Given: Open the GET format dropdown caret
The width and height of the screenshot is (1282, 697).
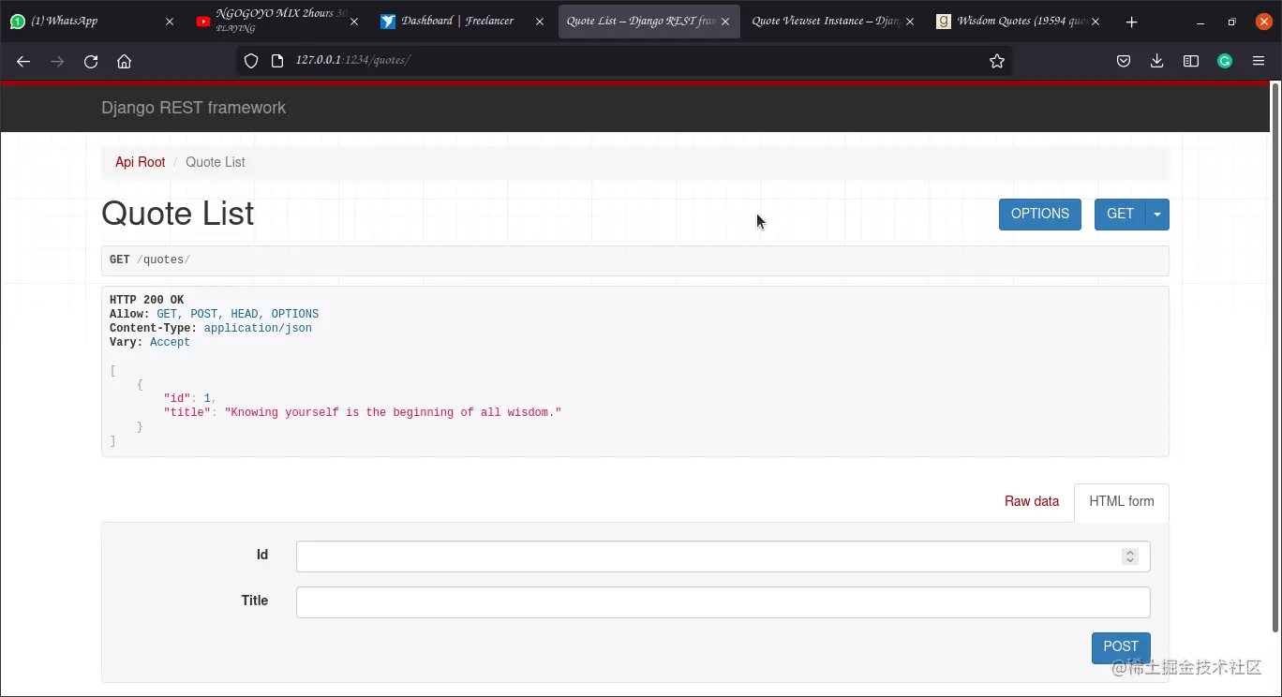Looking at the screenshot, I should 1157,214.
